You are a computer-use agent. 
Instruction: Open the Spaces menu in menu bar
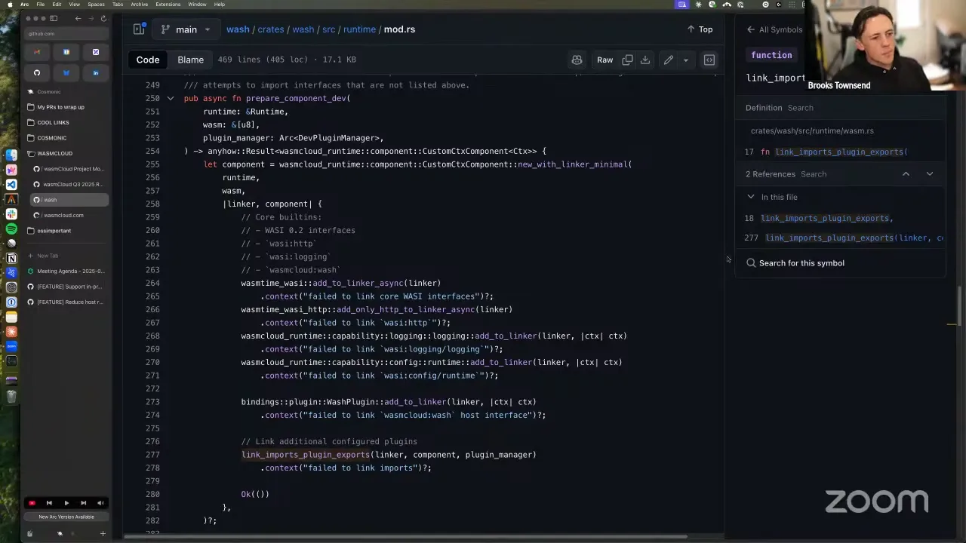click(x=96, y=5)
